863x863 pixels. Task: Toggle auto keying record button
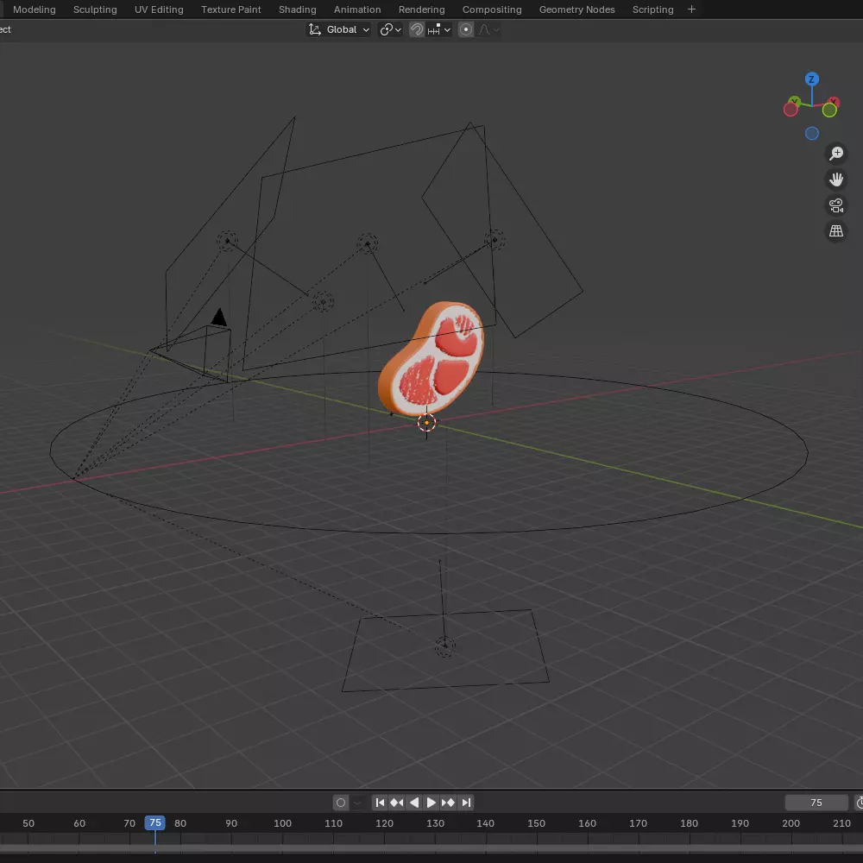point(341,803)
